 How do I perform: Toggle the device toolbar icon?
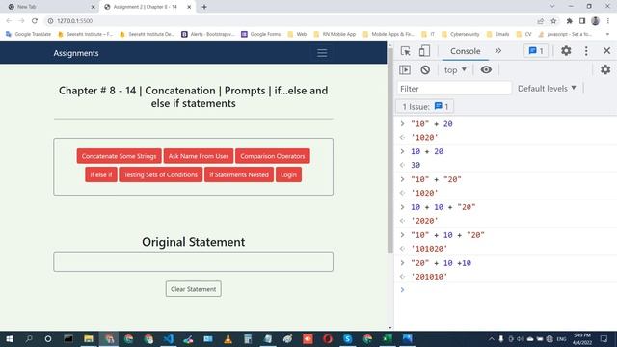(x=424, y=51)
